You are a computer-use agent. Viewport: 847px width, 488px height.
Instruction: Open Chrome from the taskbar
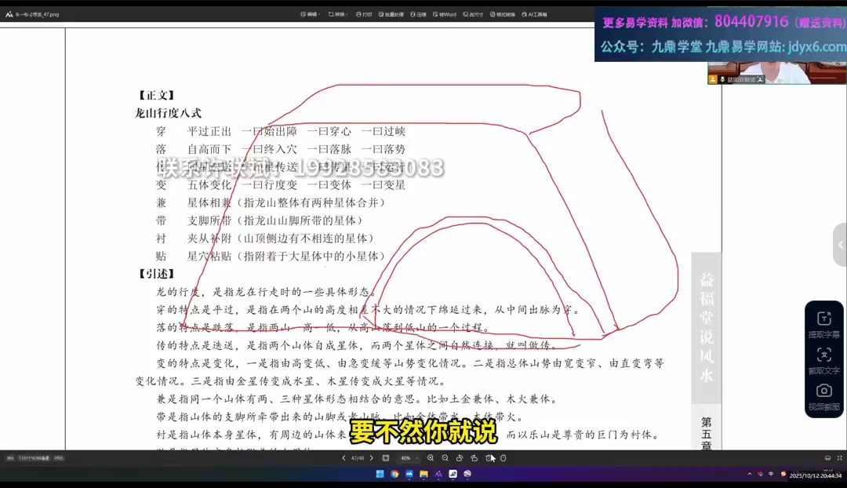point(394,475)
